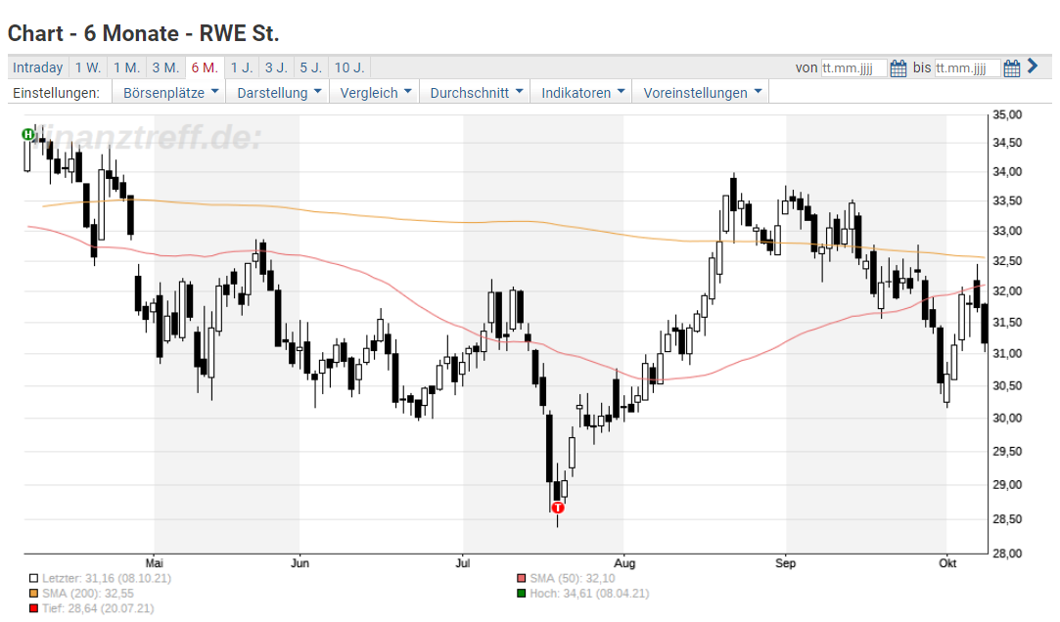This screenshot has height=622, width=1060.
Task: Expand the Vergleich dropdown
Action: 375,93
